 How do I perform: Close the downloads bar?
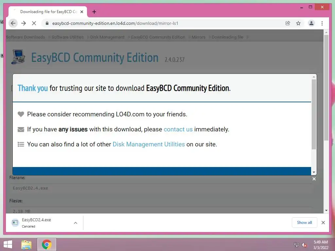point(323,223)
